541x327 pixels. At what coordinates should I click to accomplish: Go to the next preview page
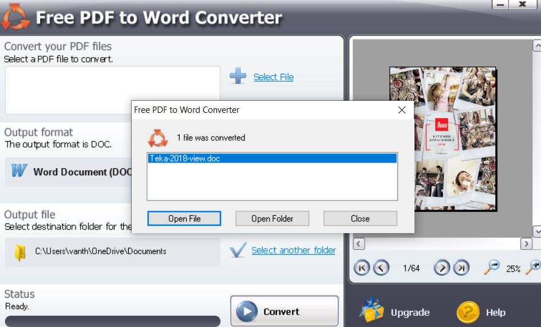point(442,267)
